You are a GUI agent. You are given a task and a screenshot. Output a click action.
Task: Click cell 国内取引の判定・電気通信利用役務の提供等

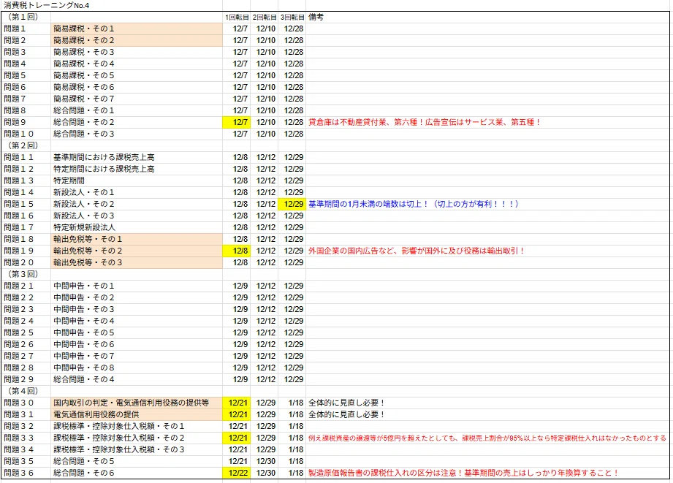coord(137,403)
